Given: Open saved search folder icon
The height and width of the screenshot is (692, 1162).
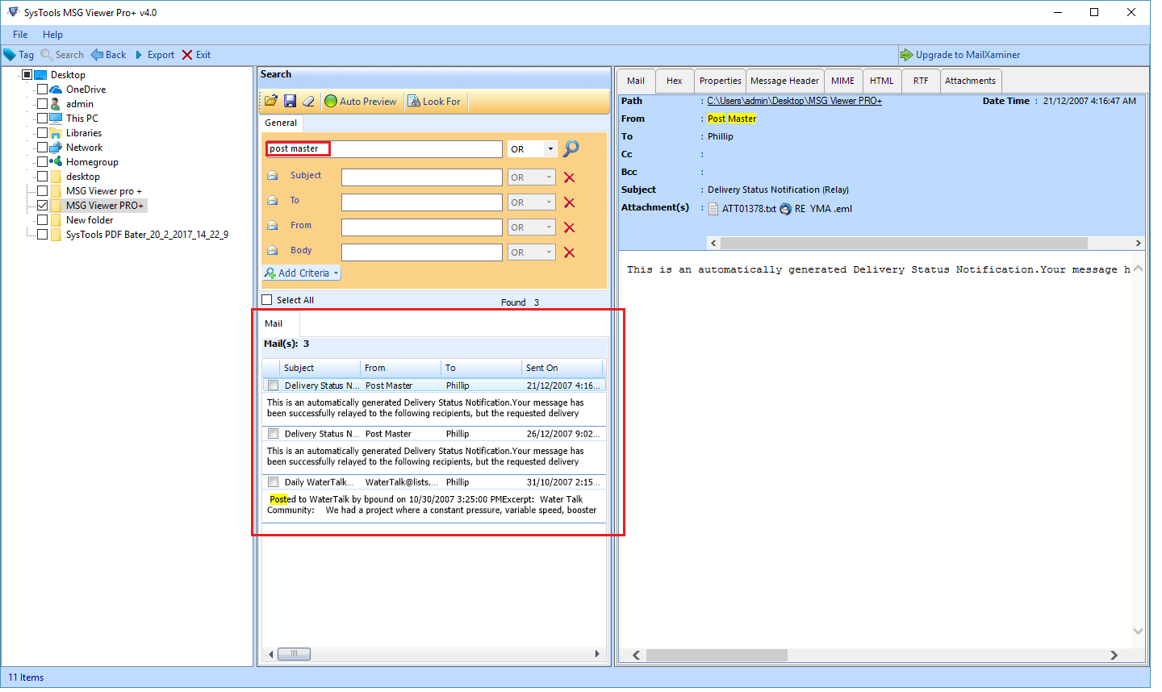Looking at the screenshot, I should [x=271, y=101].
